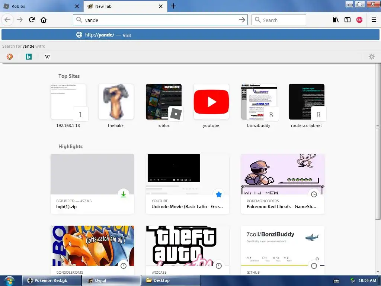Image resolution: width=381 pixels, height=286 pixels.
Task: Click the Top Sites heading
Action: (x=69, y=76)
